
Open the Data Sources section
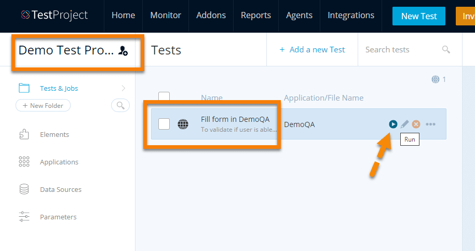click(x=61, y=189)
